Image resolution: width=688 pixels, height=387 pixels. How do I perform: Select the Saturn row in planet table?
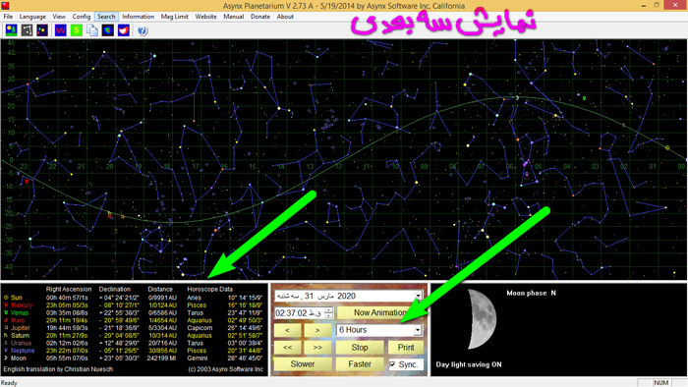(134, 335)
